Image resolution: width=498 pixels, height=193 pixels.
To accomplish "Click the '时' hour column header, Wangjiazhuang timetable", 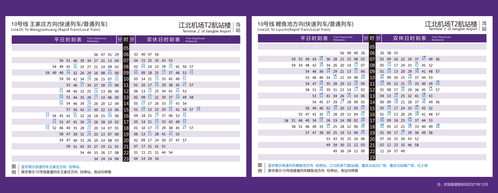I will point(126,39).
